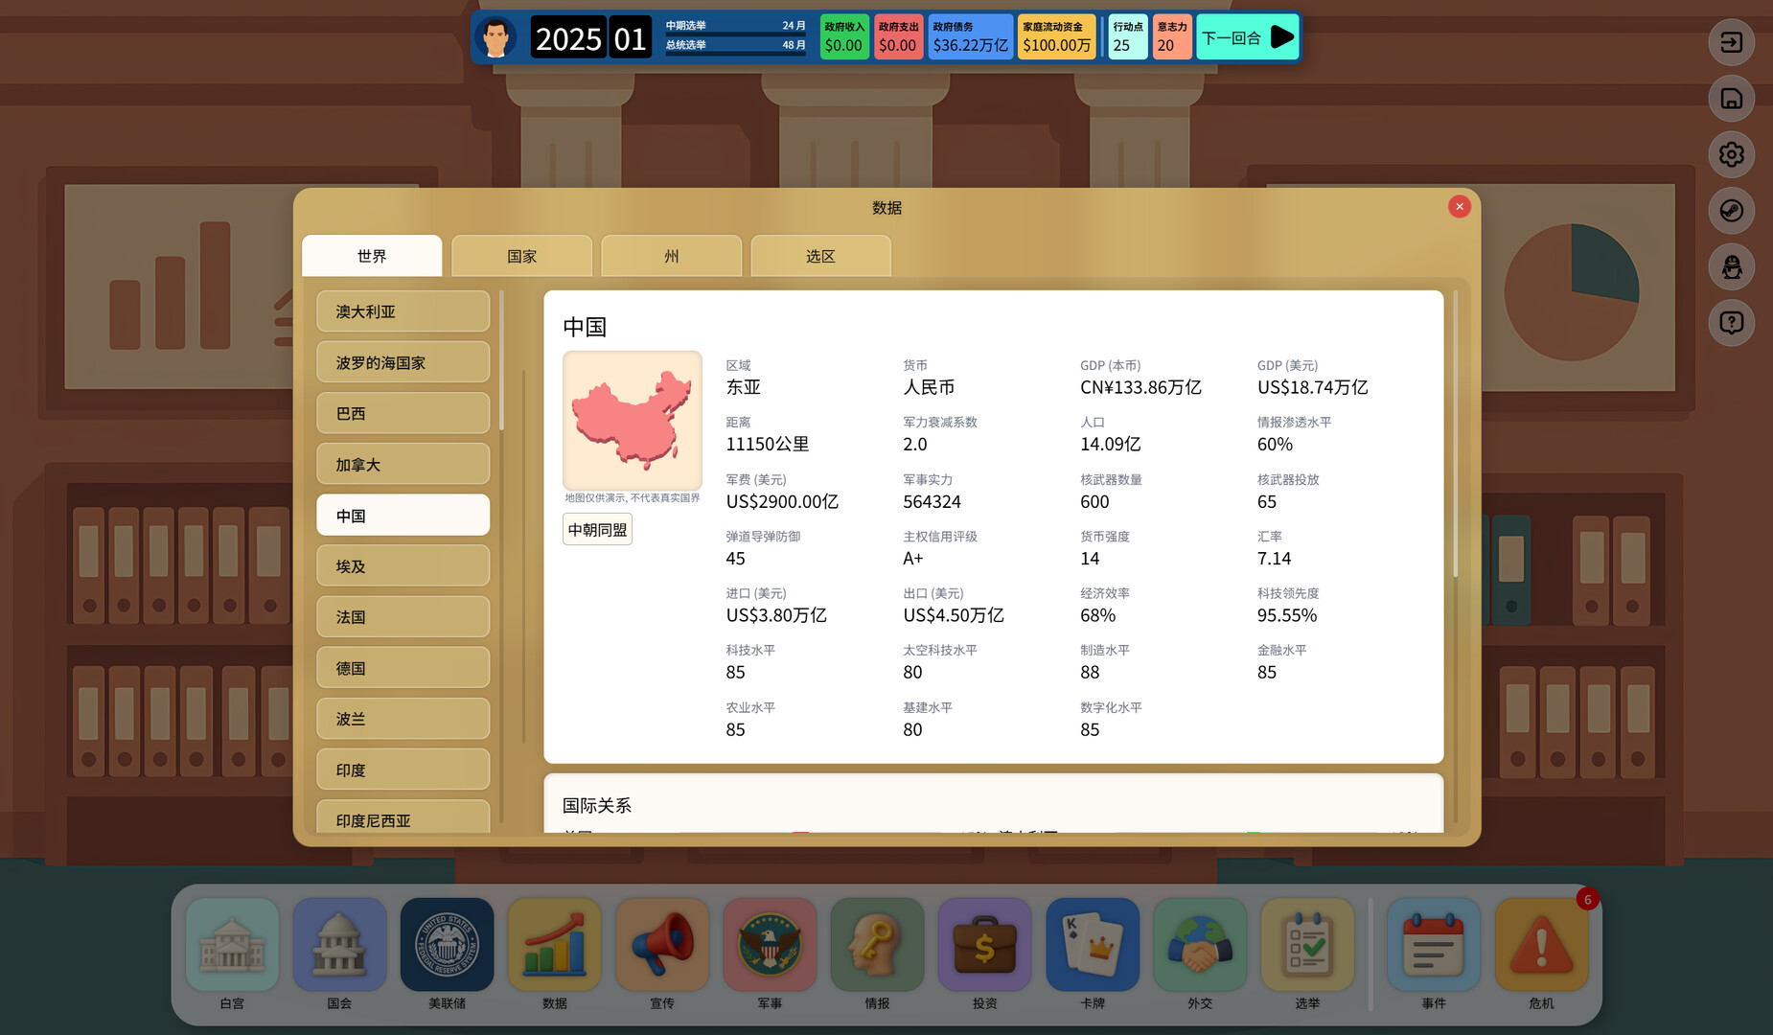The width and height of the screenshot is (1773, 1035).
Task: Click the country list scrollbar
Action: pos(501,364)
